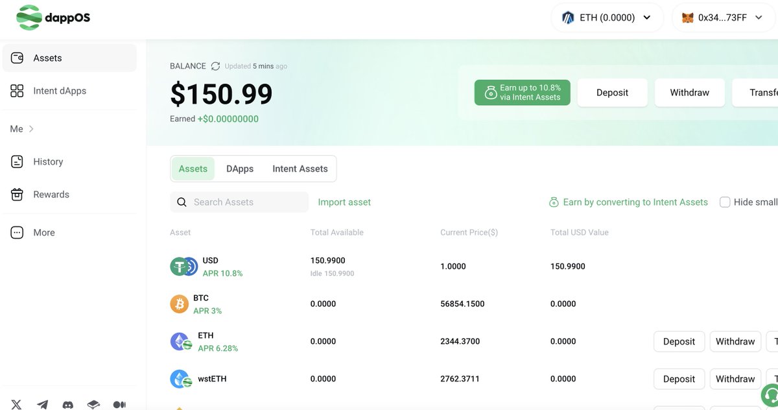Click the Earned +$0.00000000 text
Image resolution: width=778 pixels, height=410 pixels.
pyautogui.click(x=214, y=119)
